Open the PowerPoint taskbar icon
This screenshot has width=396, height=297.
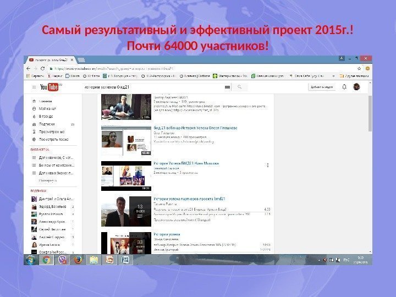point(109,260)
